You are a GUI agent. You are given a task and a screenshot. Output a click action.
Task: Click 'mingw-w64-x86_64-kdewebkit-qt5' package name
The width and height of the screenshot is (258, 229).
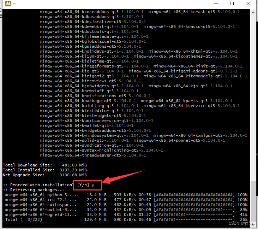pos(77,27)
